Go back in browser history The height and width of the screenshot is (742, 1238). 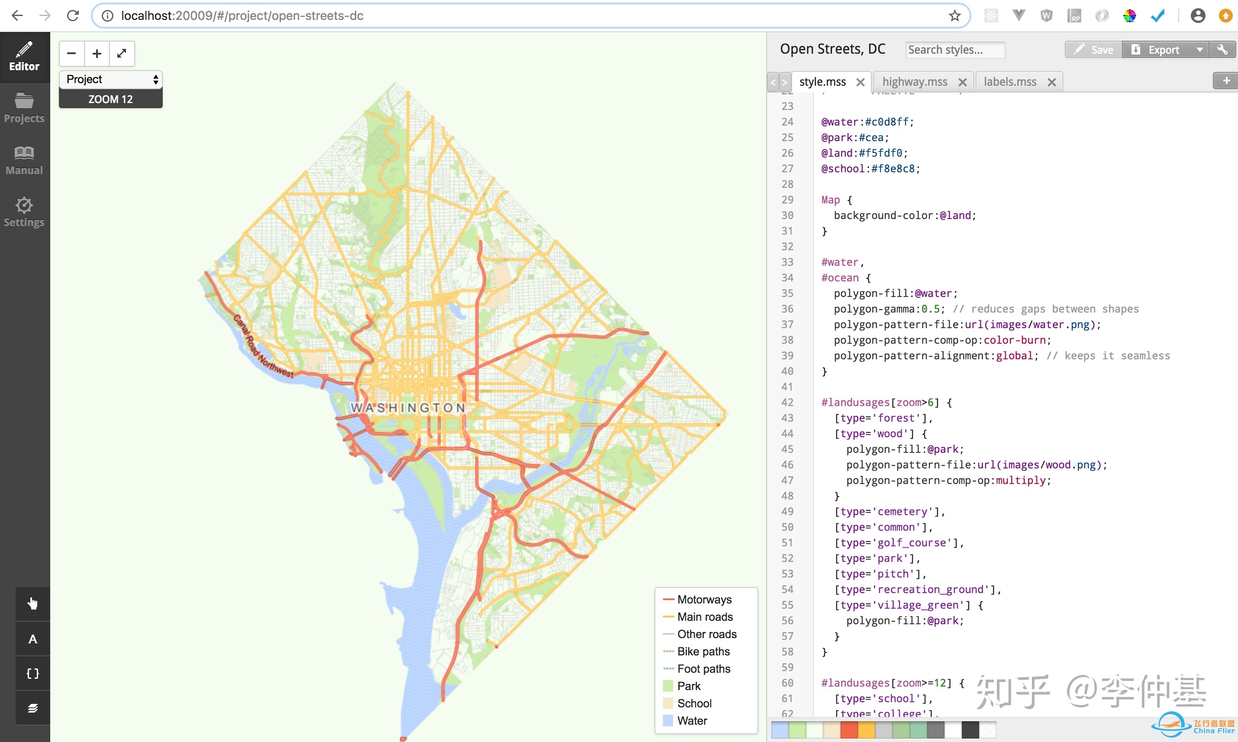pos(17,16)
